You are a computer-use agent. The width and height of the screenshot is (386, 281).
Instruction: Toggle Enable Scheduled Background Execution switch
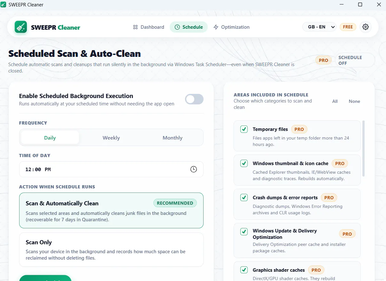(x=194, y=99)
